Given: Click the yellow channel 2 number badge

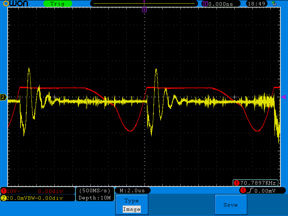Looking at the screenshot, I should point(4,198).
